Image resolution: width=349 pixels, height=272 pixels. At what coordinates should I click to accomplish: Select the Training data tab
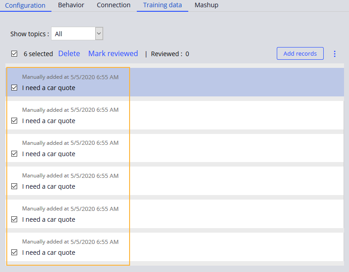163,5
